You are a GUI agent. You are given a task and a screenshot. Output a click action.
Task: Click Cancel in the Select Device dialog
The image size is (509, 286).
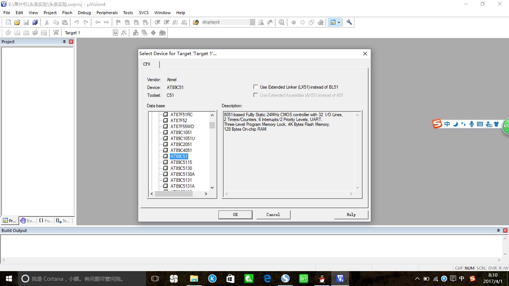(x=273, y=214)
